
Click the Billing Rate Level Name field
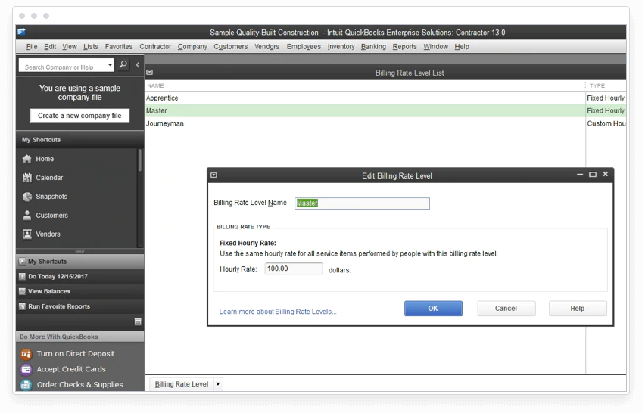(362, 203)
